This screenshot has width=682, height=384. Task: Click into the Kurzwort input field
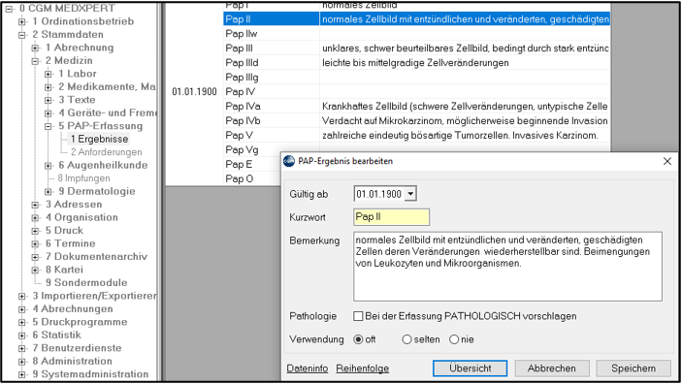click(x=391, y=217)
